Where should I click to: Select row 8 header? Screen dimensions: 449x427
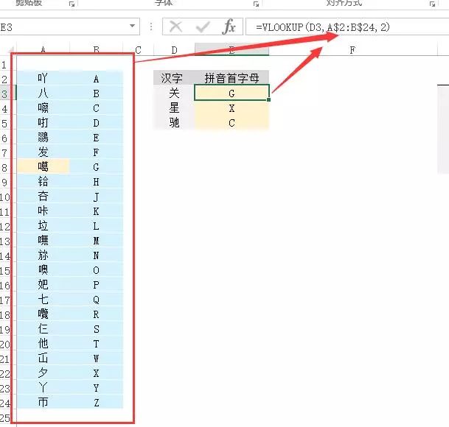pyautogui.click(x=4, y=168)
